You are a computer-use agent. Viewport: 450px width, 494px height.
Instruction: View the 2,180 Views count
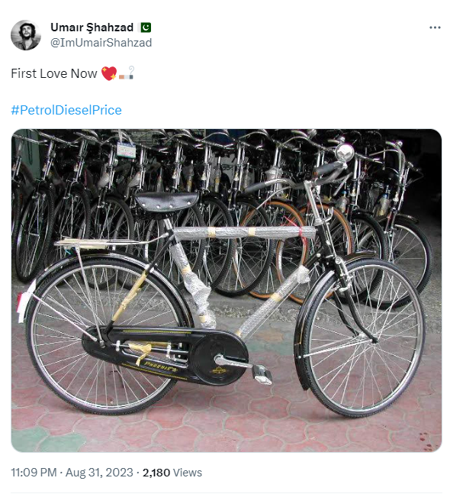pos(172,473)
